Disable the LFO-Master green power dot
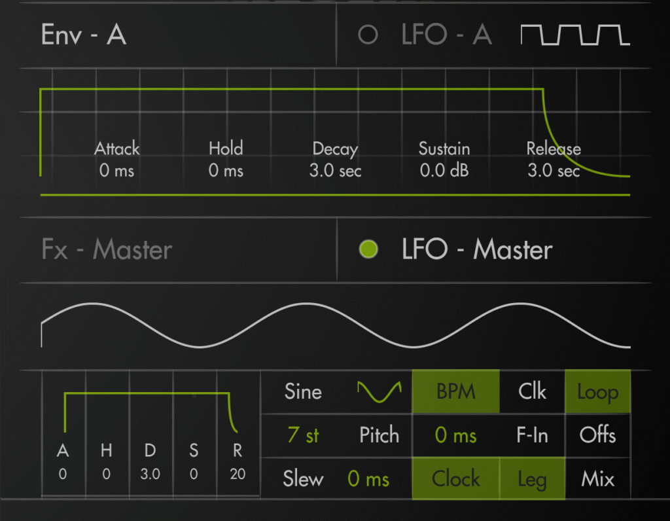 368,249
